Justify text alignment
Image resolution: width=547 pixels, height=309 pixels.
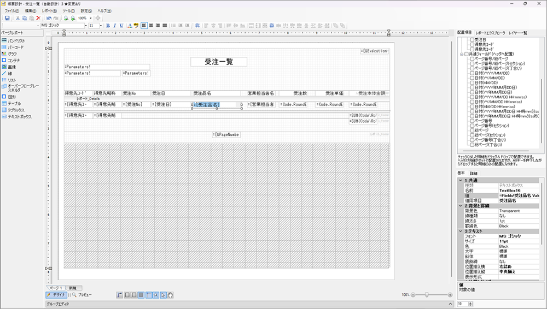click(x=165, y=26)
